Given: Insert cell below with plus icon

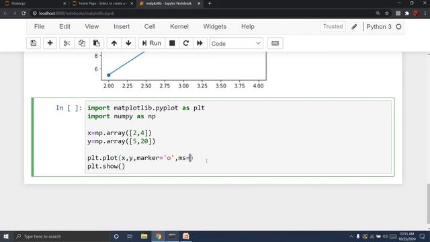Looking at the screenshot, I should pyautogui.click(x=50, y=43).
